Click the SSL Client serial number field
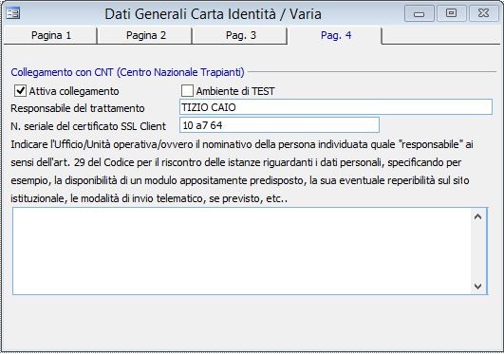Viewport: 504px width, 354px height. point(279,125)
